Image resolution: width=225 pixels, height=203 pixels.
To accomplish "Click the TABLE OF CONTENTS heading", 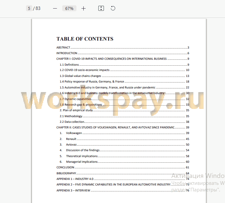I will [85, 39].
